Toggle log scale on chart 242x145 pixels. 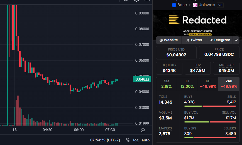[136, 140]
